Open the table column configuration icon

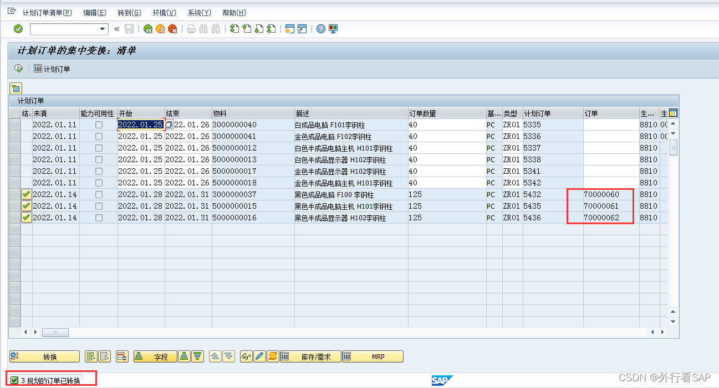[x=673, y=113]
